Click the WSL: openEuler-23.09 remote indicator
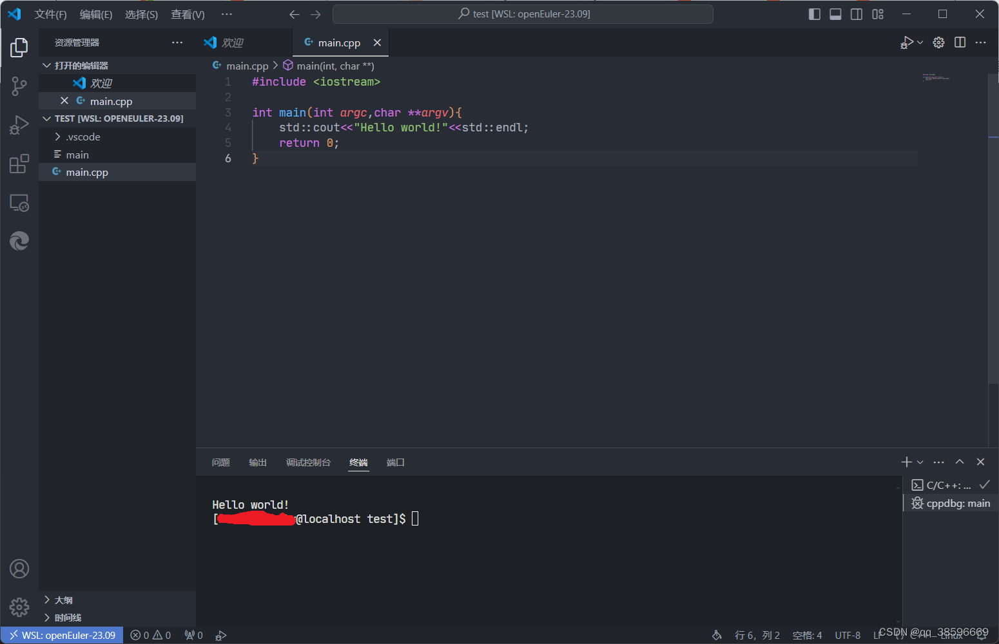 62,635
